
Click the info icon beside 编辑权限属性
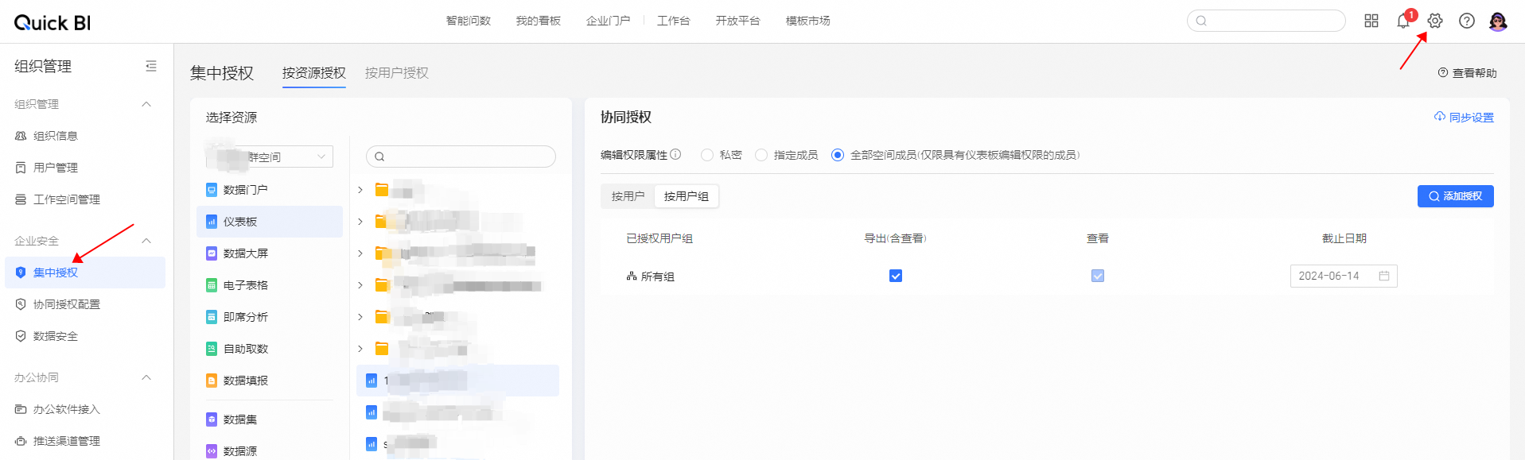(675, 154)
